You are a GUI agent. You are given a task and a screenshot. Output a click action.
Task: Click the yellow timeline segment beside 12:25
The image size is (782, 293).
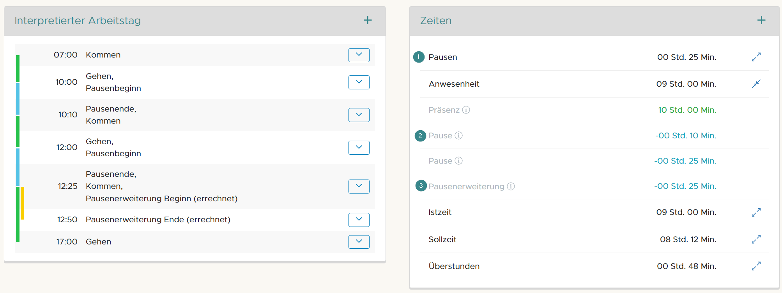[x=23, y=202]
